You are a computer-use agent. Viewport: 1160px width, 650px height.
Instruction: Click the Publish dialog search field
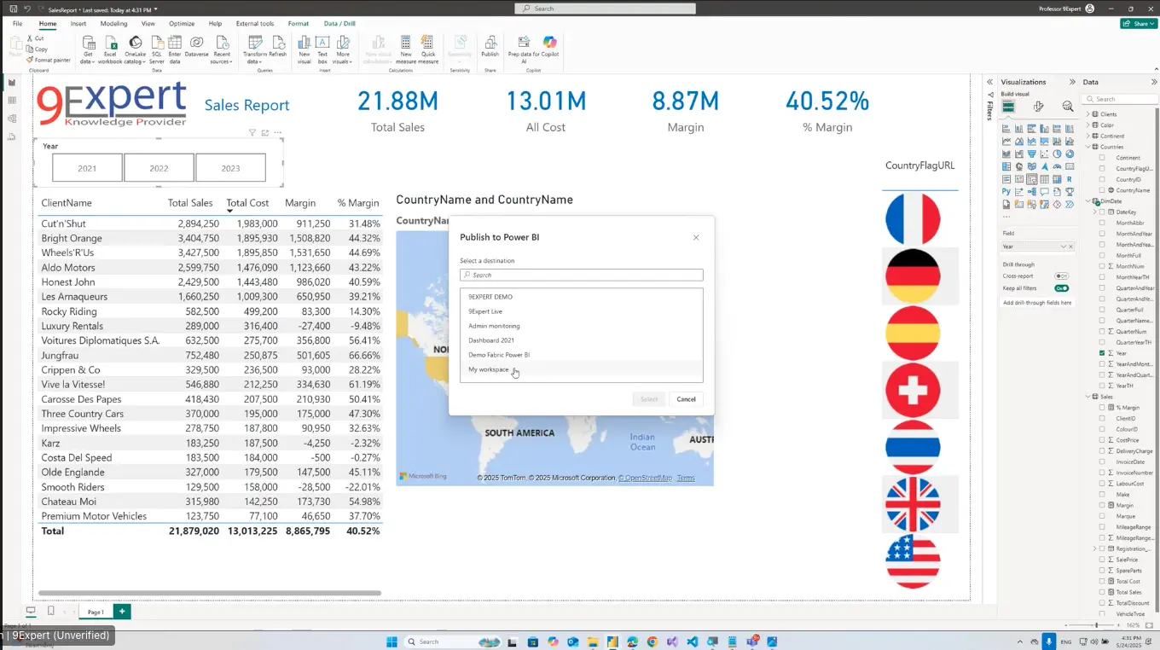[x=582, y=275]
